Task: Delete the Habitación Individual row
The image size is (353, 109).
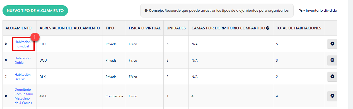Action: (332, 44)
